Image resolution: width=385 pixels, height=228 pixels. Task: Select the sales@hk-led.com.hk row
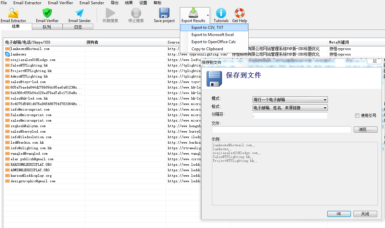pyautogui.click(x=102, y=98)
